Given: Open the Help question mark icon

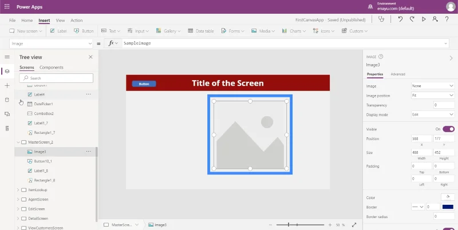Looking at the screenshot, I should pos(447,19).
